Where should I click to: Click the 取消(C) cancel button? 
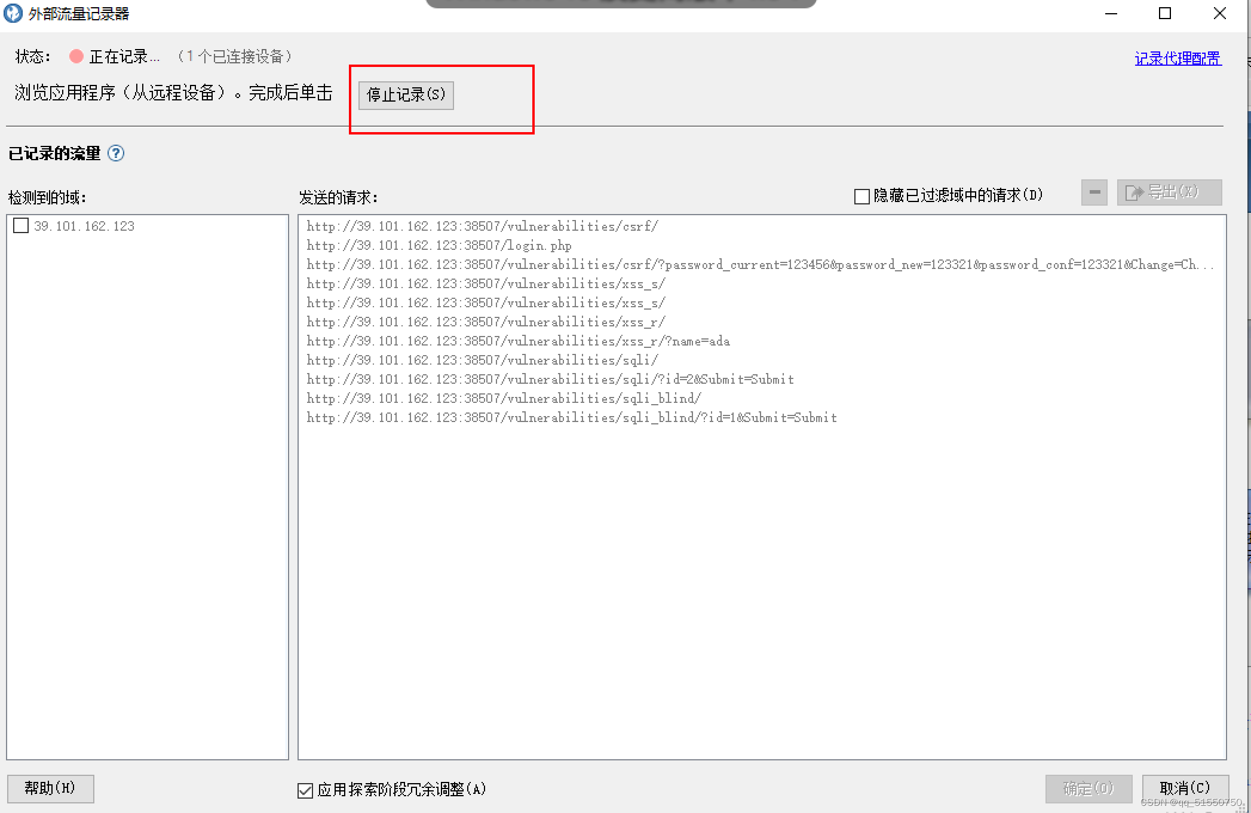pos(1185,788)
